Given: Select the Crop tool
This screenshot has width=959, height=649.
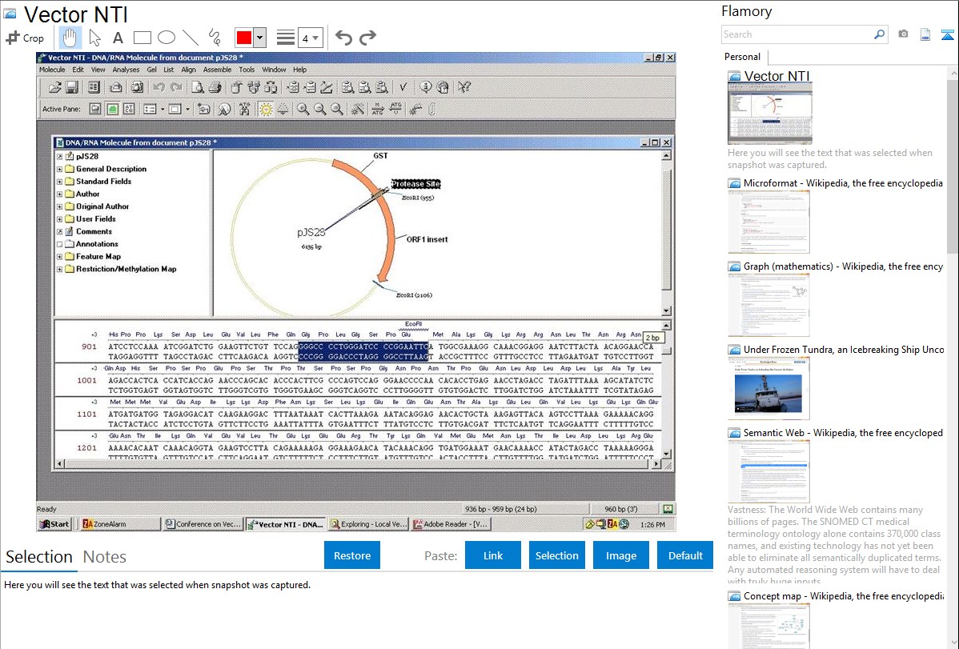Looking at the screenshot, I should click(25, 38).
